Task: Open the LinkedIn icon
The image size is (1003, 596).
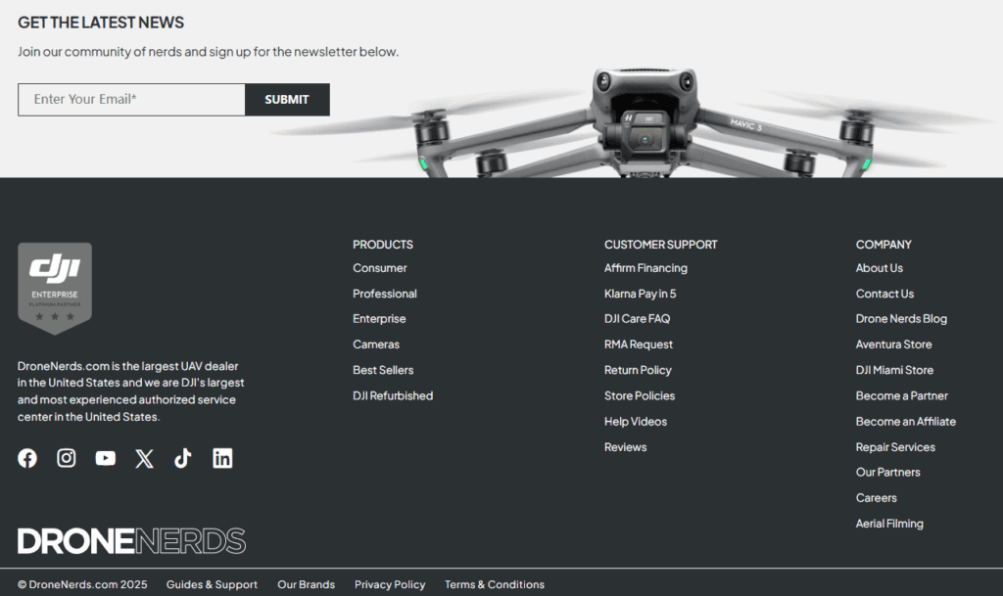Action: [x=222, y=458]
